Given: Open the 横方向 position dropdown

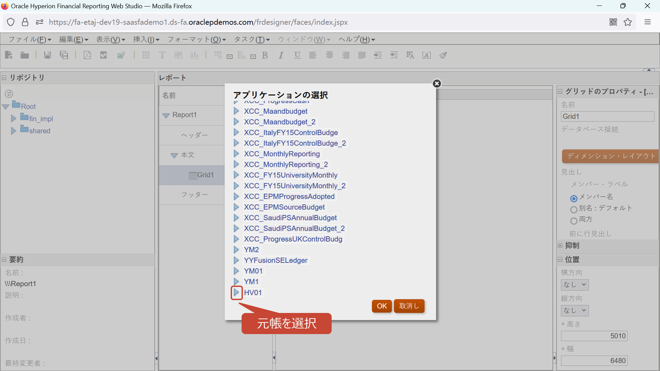Looking at the screenshot, I should [x=575, y=285].
